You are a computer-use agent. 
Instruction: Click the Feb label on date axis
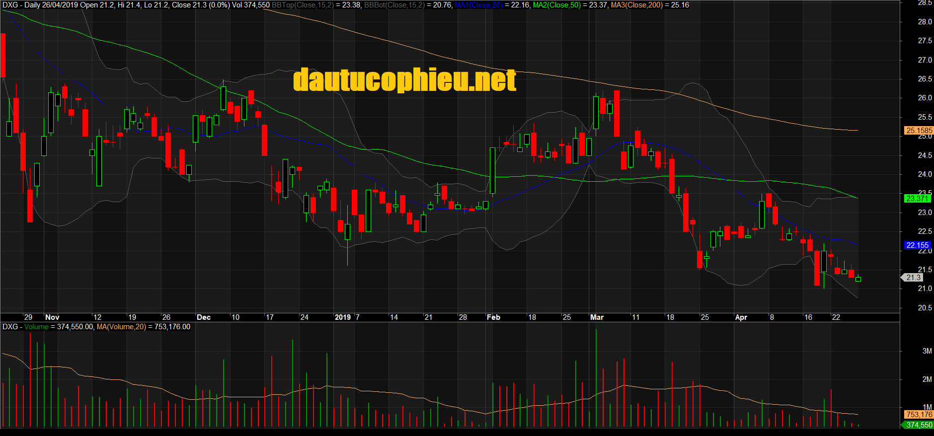point(493,317)
